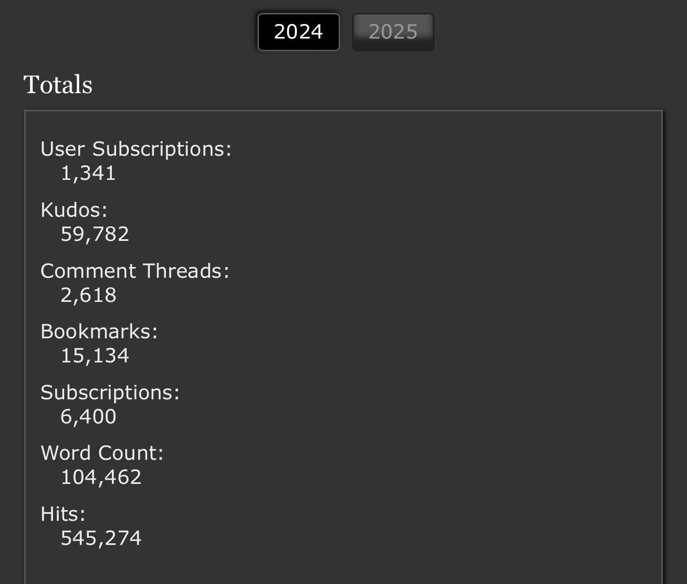Click the Comment Threads label
The width and height of the screenshot is (687, 584).
click(x=135, y=271)
